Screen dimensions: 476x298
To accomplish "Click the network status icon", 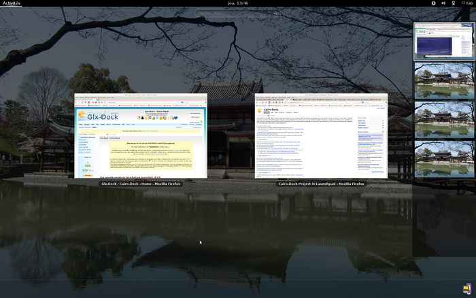I will [453, 3].
